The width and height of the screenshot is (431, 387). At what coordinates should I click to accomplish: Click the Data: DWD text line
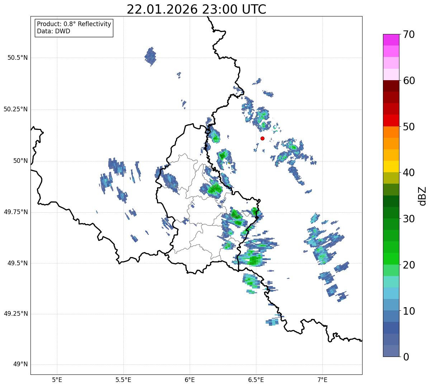pyautogui.click(x=54, y=31)
